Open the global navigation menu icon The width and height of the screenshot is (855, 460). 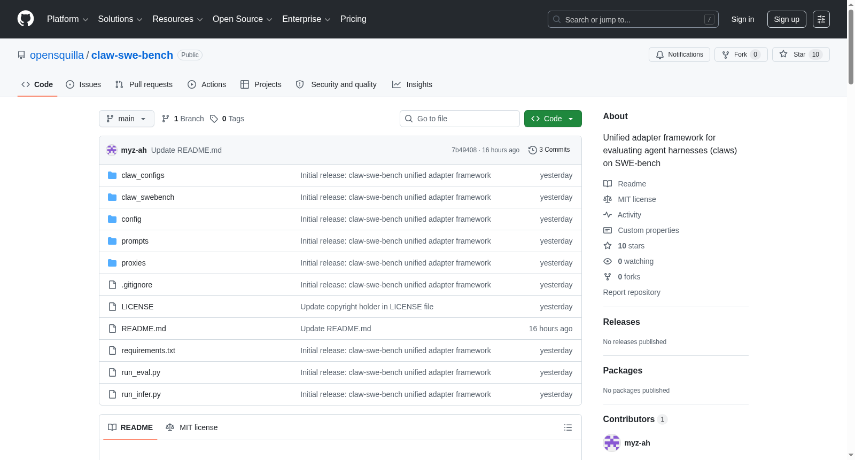click(821, 19)
